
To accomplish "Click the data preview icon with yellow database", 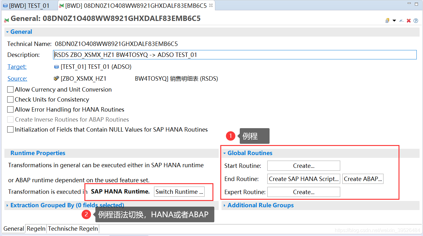I will point(388,21).
